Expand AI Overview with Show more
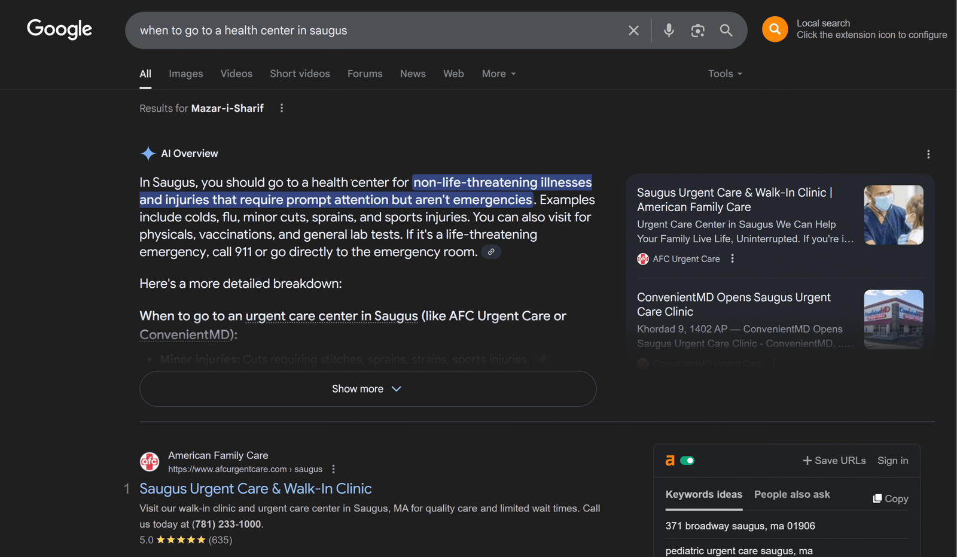This screenshot has height=557, width=957. point(368,389)
